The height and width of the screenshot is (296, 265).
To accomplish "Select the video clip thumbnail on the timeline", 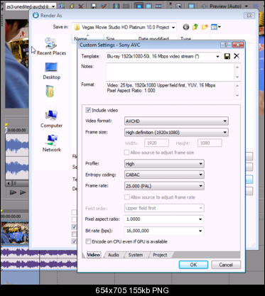I will (15, 232).
